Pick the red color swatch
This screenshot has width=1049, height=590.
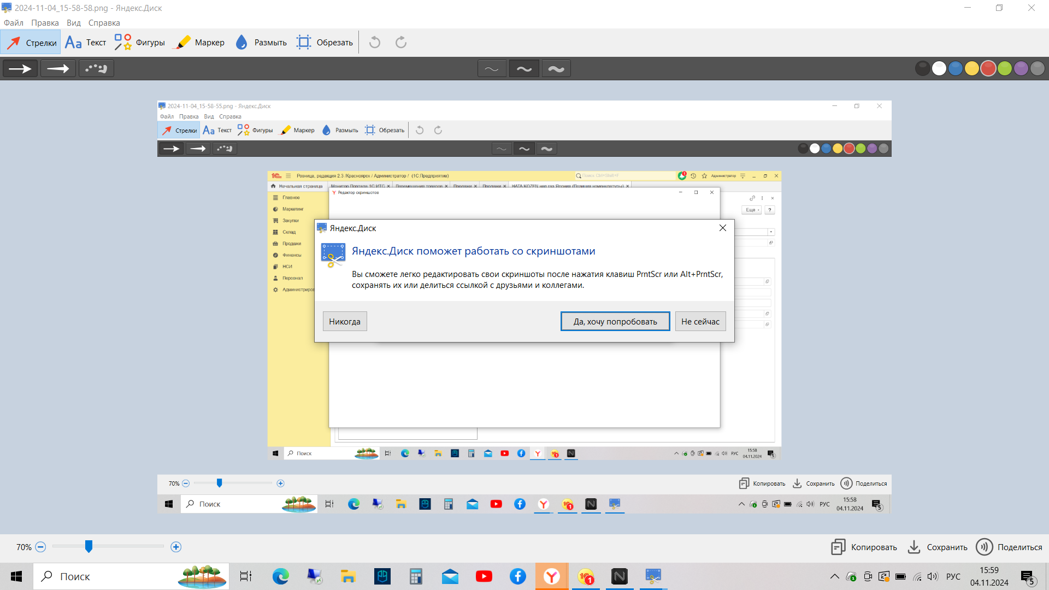pos(988,68)
